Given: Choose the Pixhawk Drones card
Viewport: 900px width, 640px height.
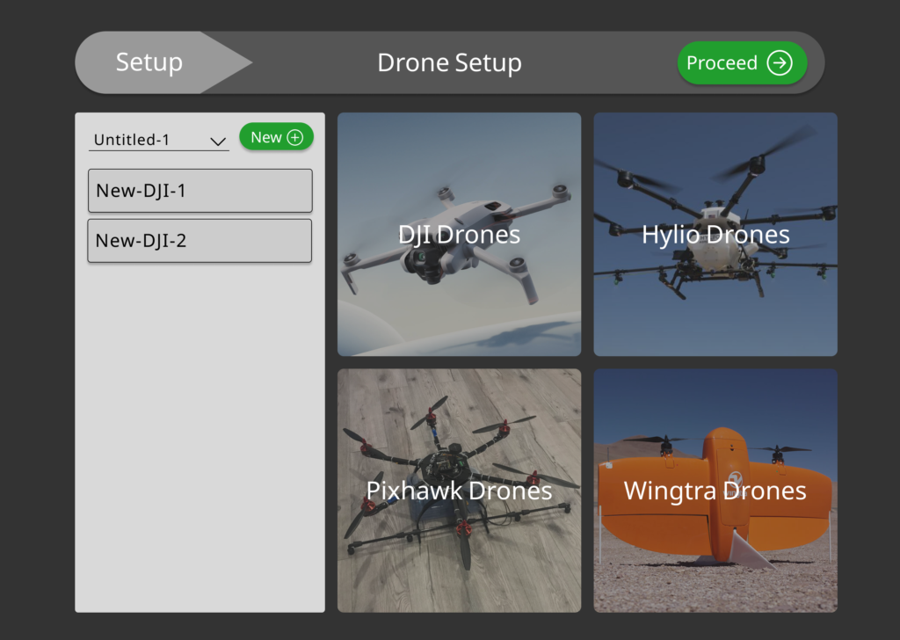Looking at the screenshot, I should point(459,491).
